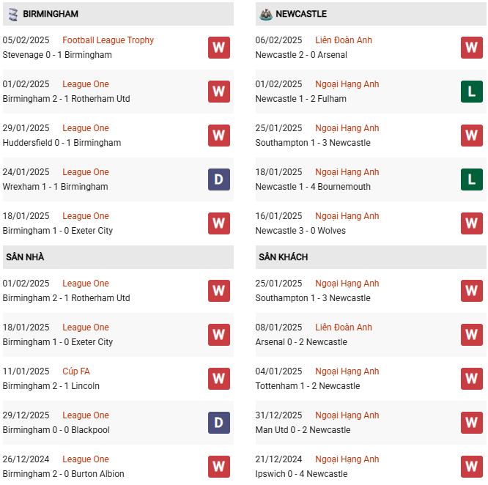Screen dimensions: 488x485
Task: Click the D badge for Birmingham vs Blackpool
Action: tap(218, 423)
